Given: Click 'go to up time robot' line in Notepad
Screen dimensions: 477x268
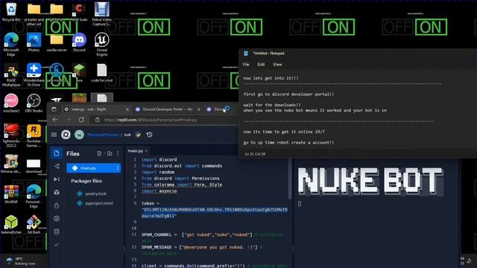Looking at the screenshot, I should [288, 142].
